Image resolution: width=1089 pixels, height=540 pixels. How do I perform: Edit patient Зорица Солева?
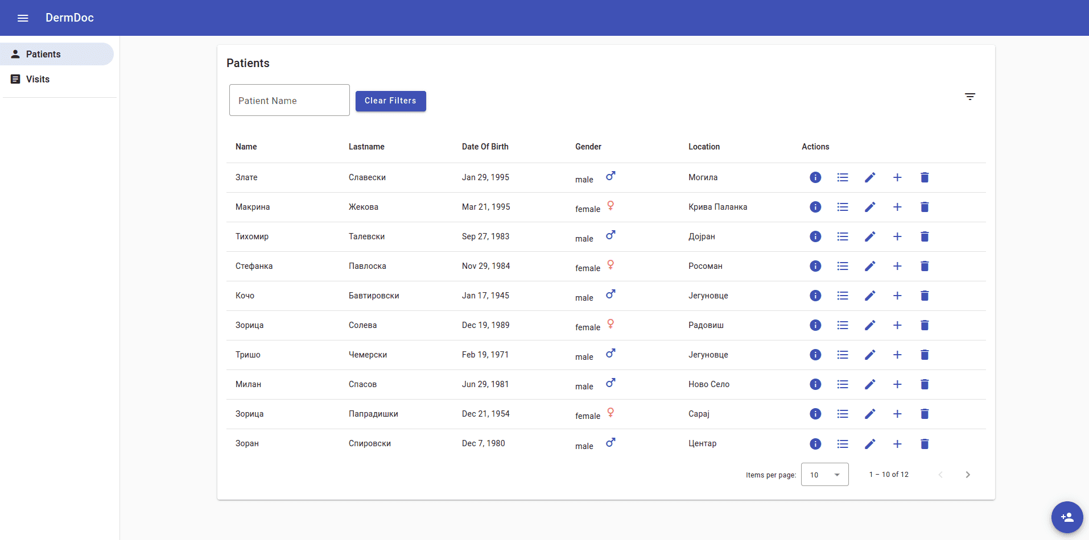click(x=870, y=325)
